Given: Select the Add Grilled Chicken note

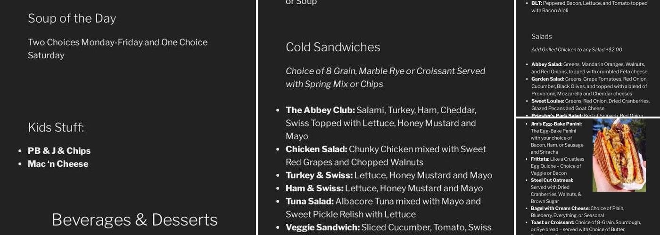Looking at the screenshot, I should [x=577, y=49].
